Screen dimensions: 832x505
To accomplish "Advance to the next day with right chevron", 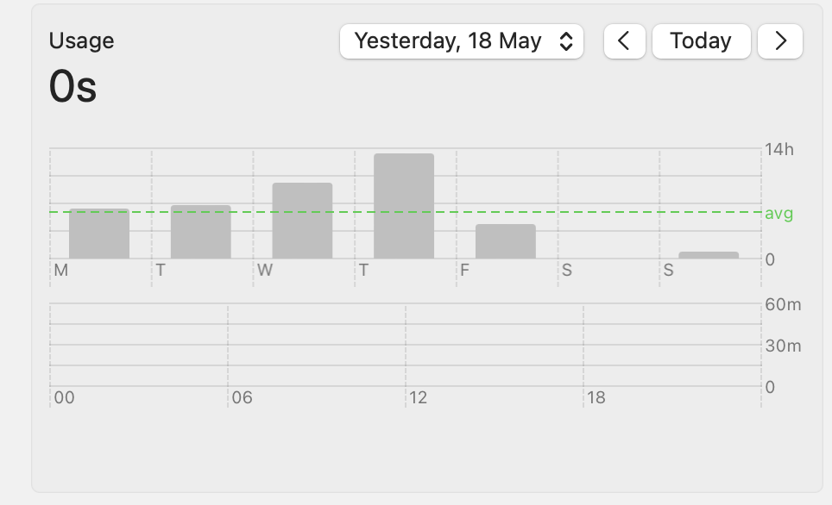I will (780, 41).
